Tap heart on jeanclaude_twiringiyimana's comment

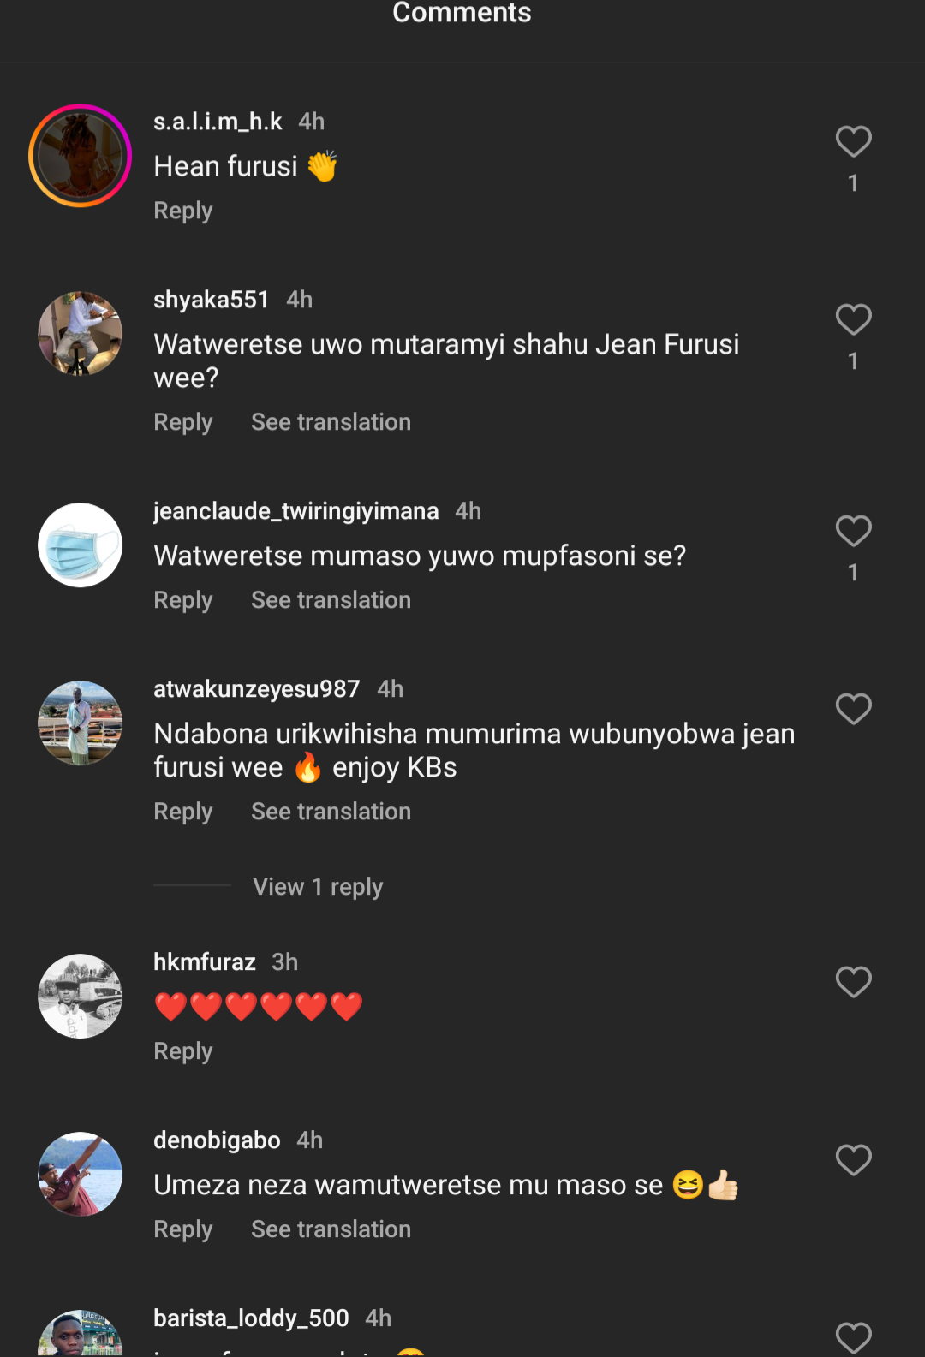tap(853, 532)
